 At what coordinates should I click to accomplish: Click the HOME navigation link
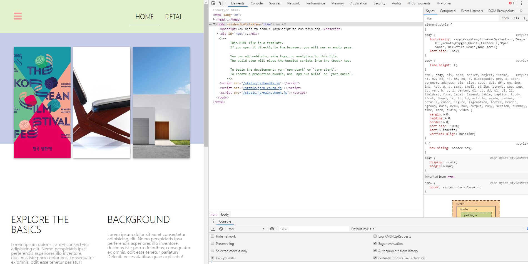click(145, 17)
